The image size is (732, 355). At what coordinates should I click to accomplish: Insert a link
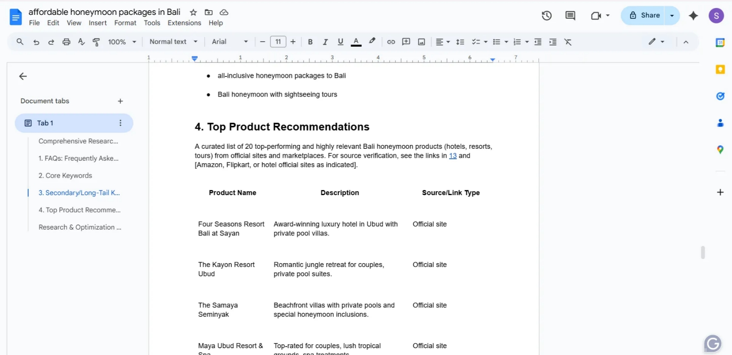(x=391, y=42)
